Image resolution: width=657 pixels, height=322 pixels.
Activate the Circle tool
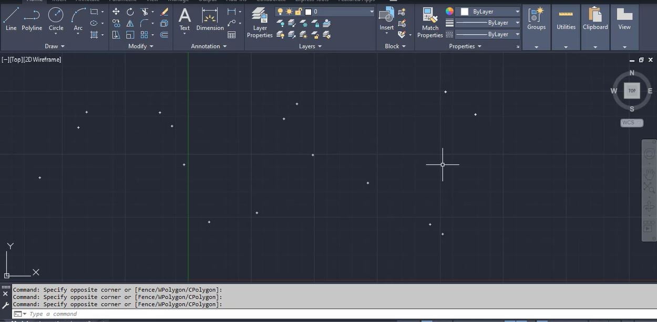click(56, 19)
